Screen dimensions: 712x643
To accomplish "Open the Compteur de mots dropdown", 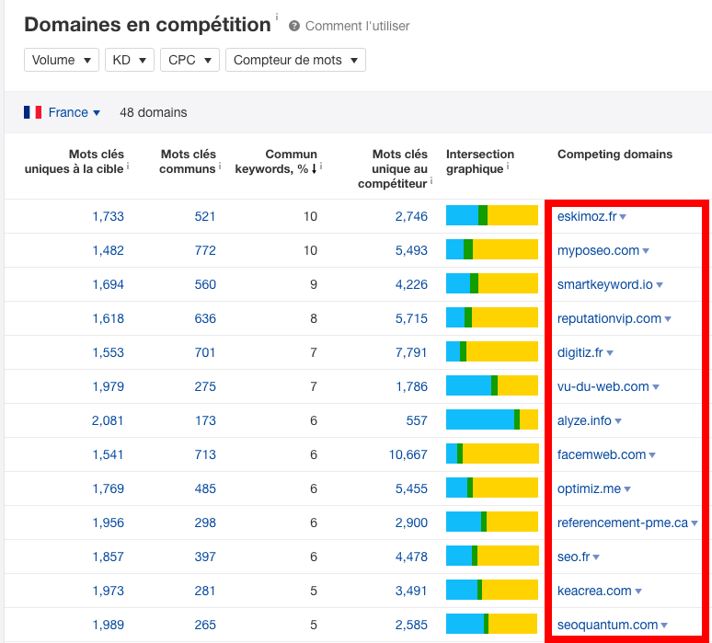I will click(295, 60).
